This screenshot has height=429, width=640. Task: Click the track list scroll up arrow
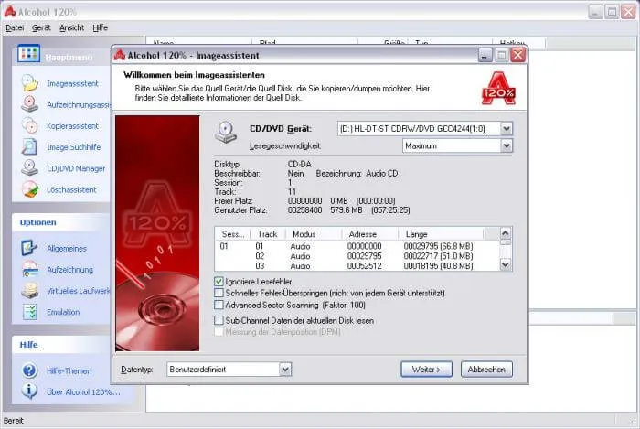506,233
